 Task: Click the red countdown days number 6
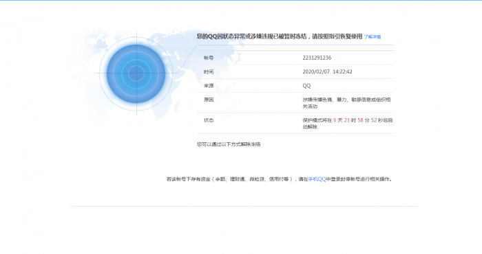tap(335, 120)
